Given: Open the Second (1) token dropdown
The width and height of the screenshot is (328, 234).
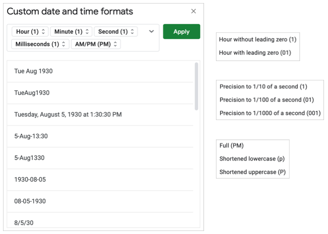Looking at the screenshot, I should 115,32.
